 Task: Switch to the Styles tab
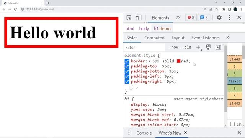coord(132,38)
